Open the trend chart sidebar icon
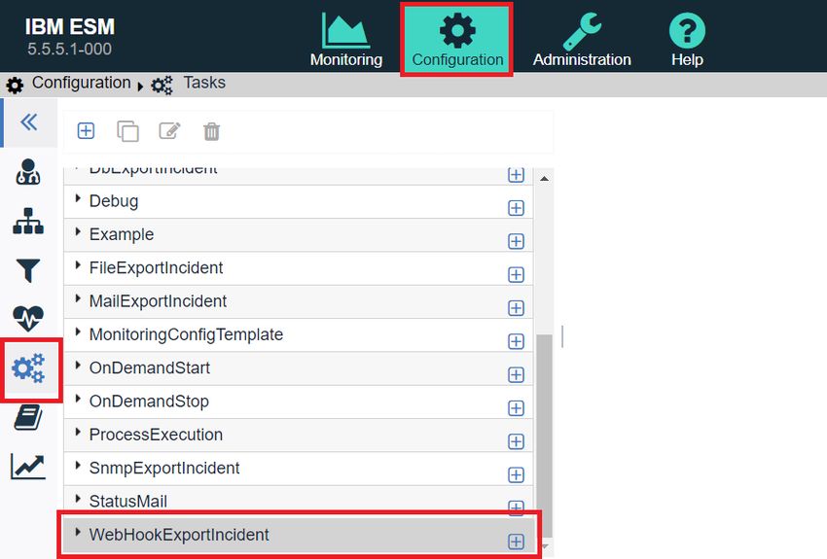Image resolution: width=827 pixels, height=559 pixels. (28, 467)
